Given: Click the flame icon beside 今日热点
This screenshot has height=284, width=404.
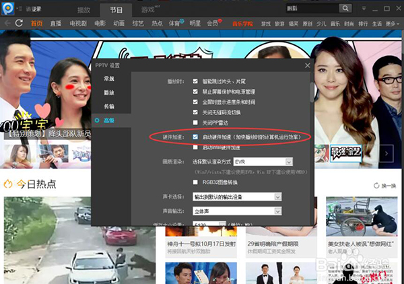Looking at the screenshot, I should (9, 184).
